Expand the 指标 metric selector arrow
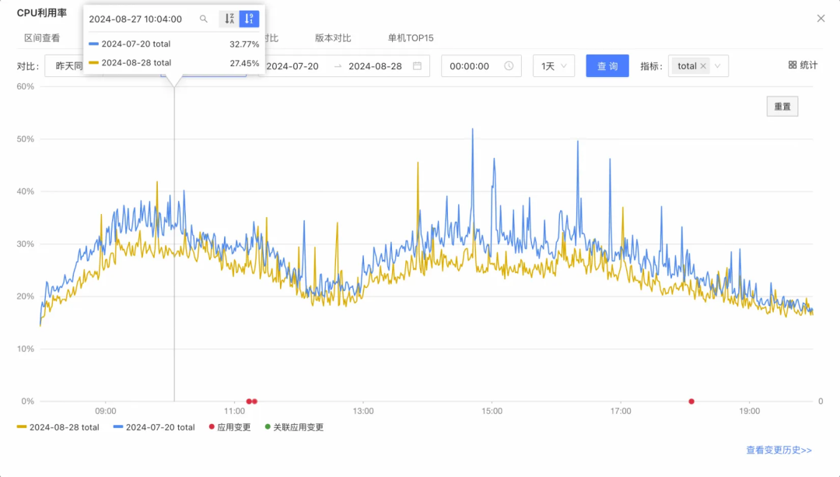Image resolution: width=840 pixels, height=477 pixels. point(718,66)
